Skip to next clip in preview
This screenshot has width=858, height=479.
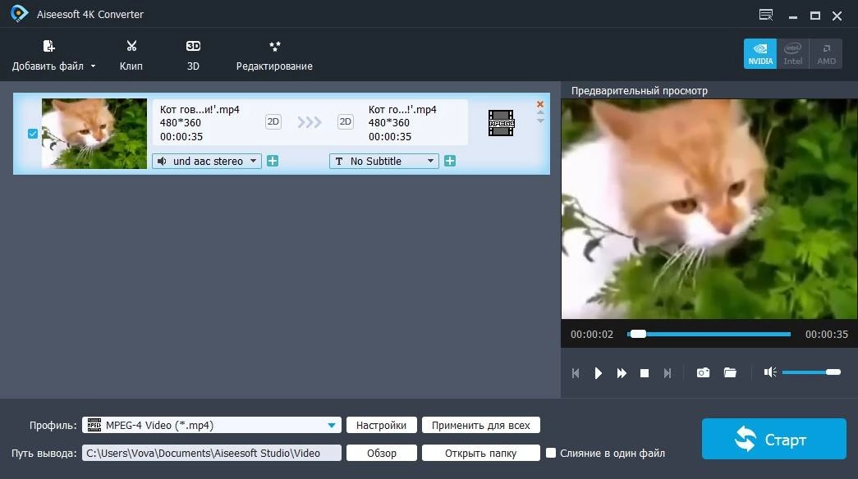tap(667, 373)
